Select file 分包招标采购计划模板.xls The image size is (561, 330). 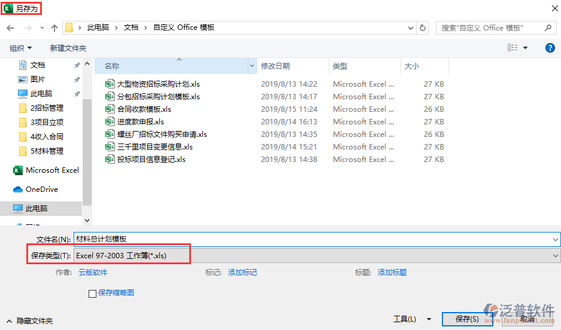(x=159, y=97)
